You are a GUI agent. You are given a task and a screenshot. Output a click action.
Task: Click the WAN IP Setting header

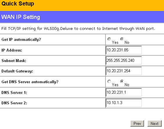coord(82,17)
